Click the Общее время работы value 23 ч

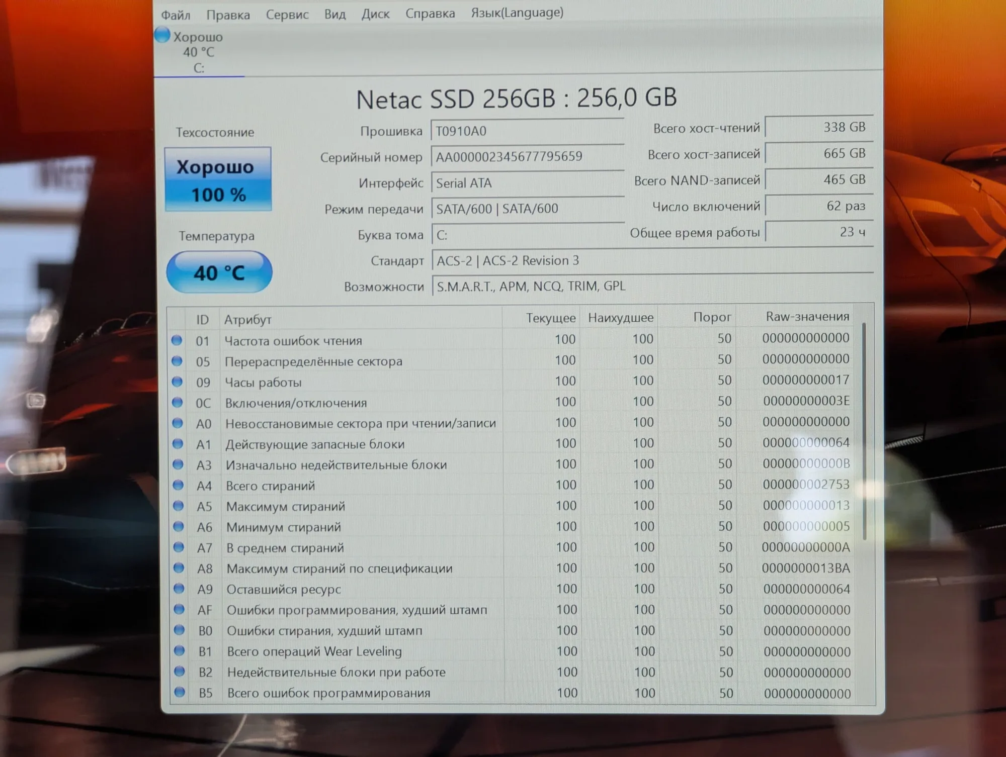819,232
